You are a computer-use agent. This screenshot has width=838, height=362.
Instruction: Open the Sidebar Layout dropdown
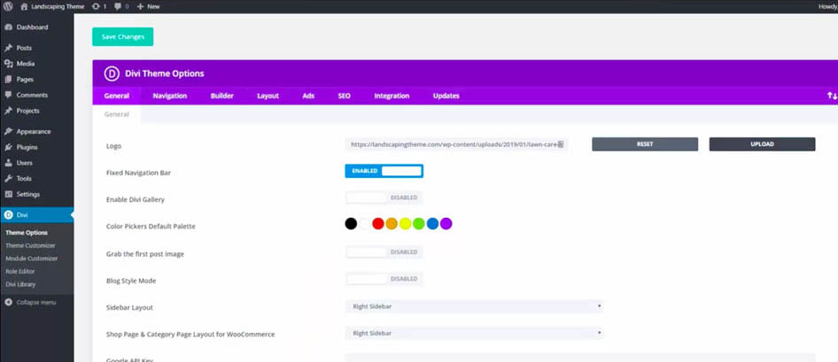coord(475,306)
